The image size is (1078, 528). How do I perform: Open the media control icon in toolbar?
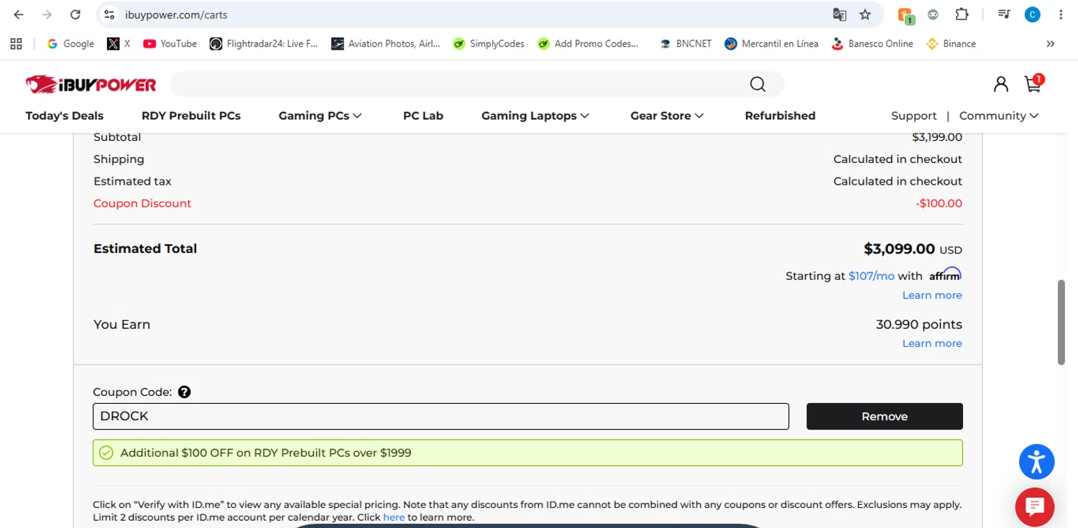click(x=1004, y=14)
